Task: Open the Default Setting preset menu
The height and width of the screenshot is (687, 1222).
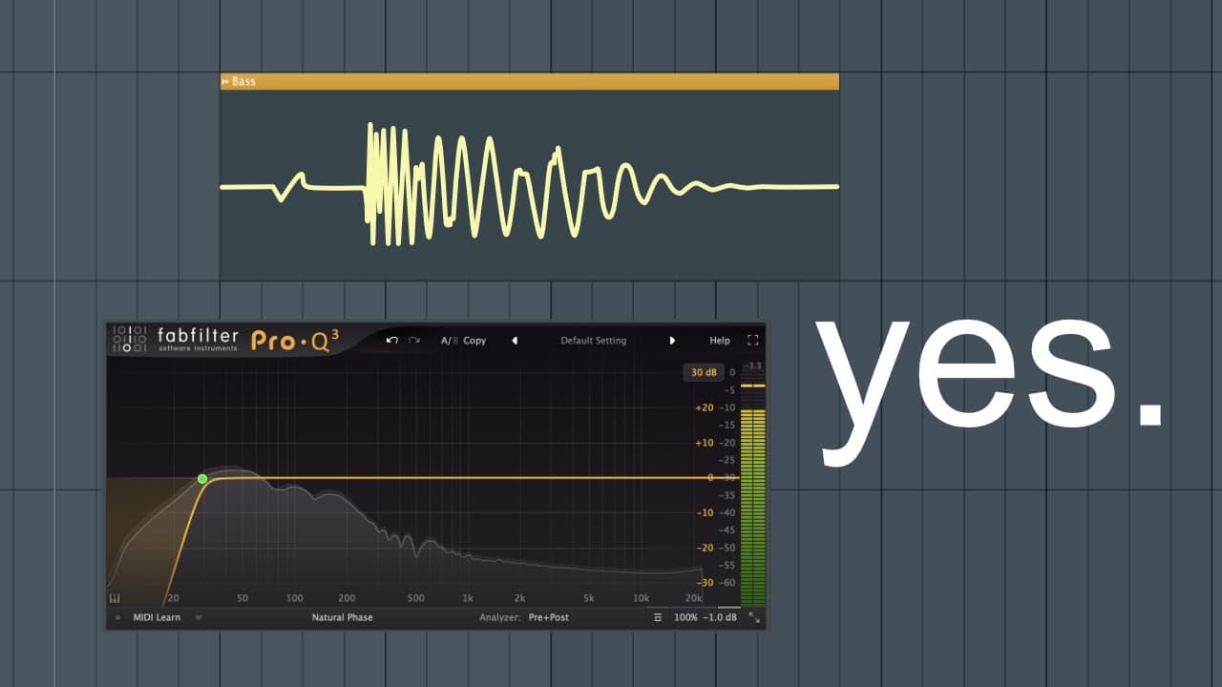Action: pyautogui.click(x=593, y=341)
